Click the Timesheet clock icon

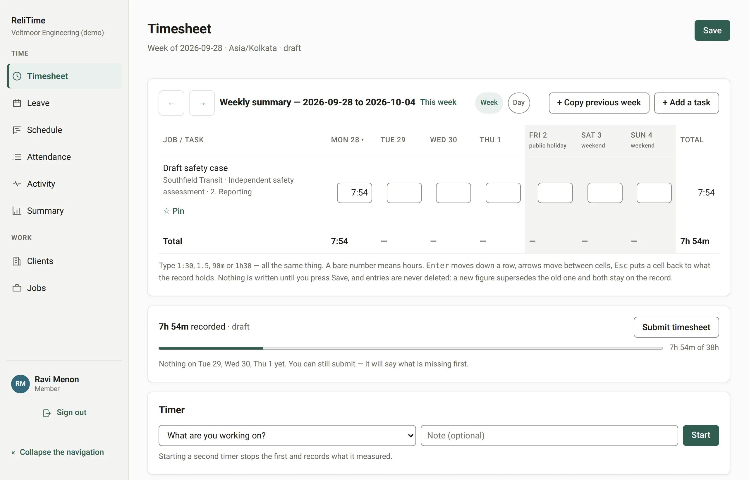[17, 76]
